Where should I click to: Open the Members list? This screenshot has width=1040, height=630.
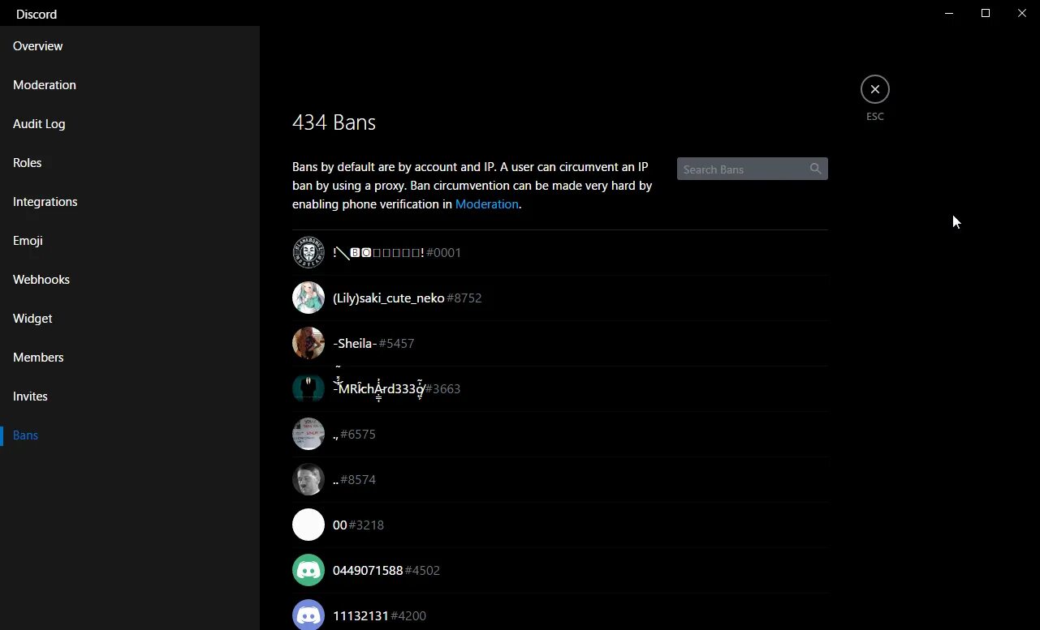pyautogui.click(x=130, y=358)
